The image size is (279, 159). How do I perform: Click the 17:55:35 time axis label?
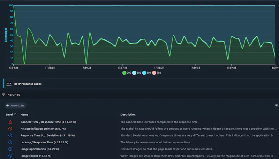[50, 68]
